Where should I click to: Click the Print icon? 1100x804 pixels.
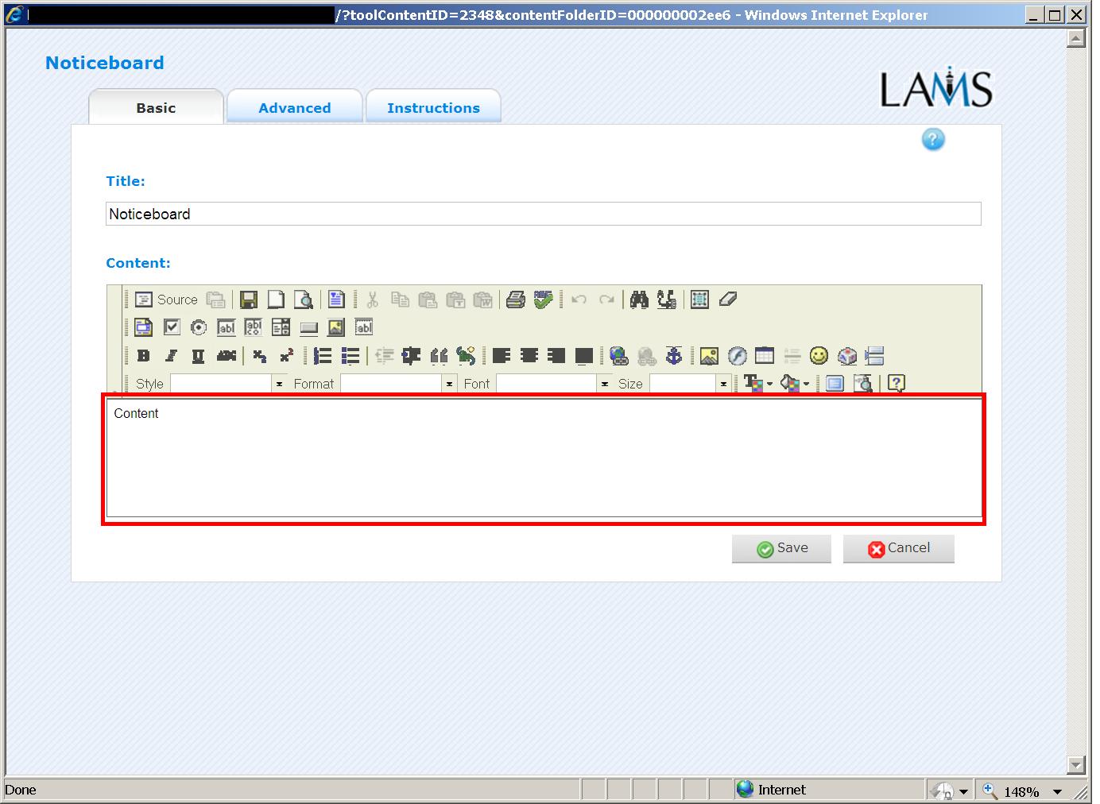click(x=515, y=300)
